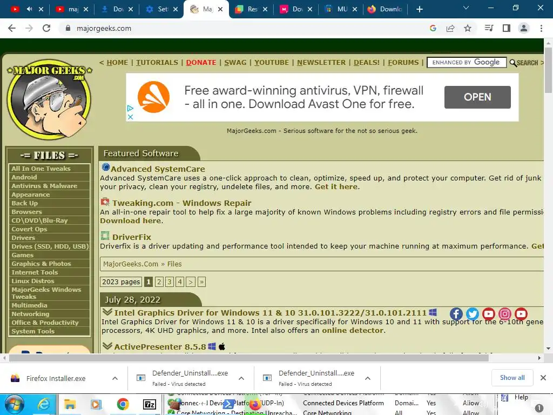Screen dimensions: 553x415
Task: Open a new tab with plus button
Action: point(419,9)
